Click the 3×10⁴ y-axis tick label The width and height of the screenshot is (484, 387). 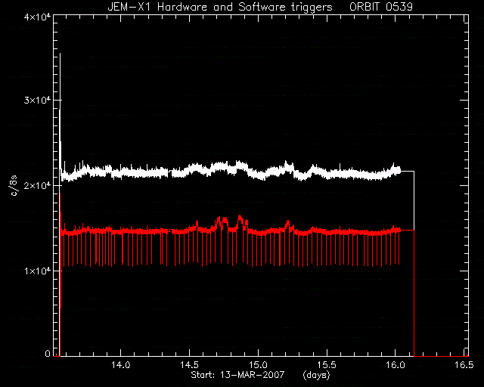[37, 100]
